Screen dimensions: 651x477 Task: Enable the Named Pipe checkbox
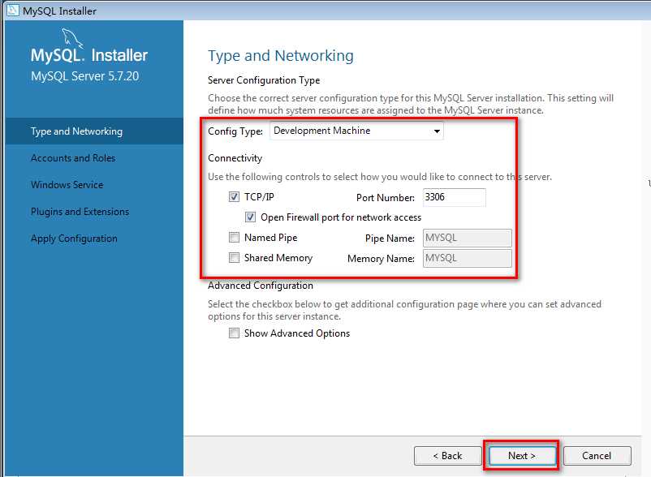pyautogui.click(x=234, y=237)
